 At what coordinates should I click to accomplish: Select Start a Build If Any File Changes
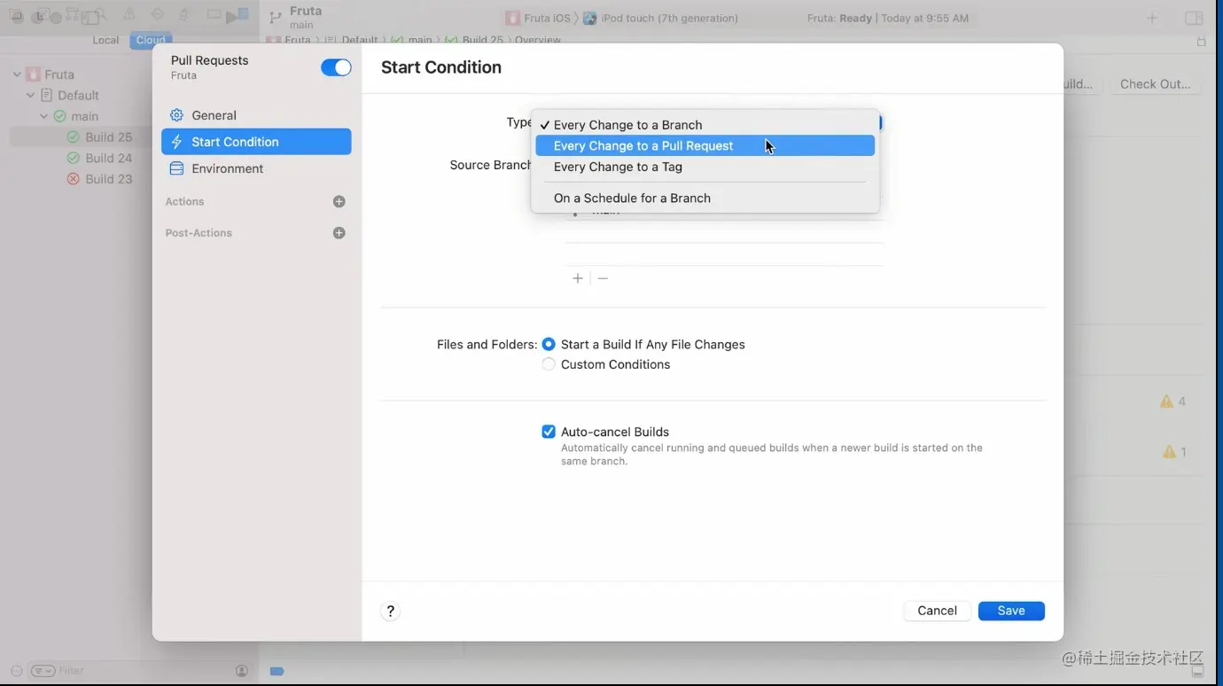click(x=549, y=344)
